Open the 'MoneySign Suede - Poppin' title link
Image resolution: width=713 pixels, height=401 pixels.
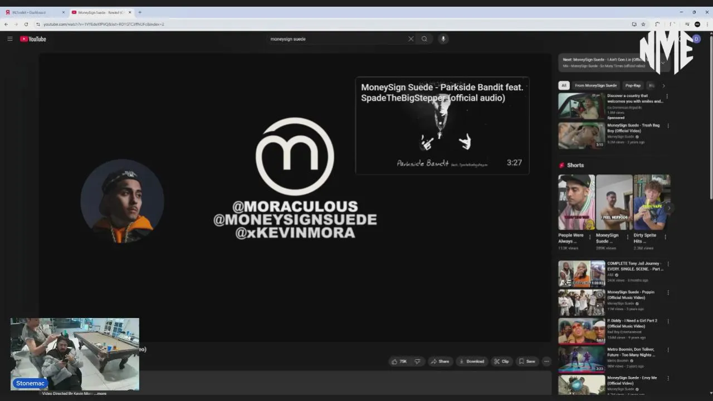pos(631,295)
